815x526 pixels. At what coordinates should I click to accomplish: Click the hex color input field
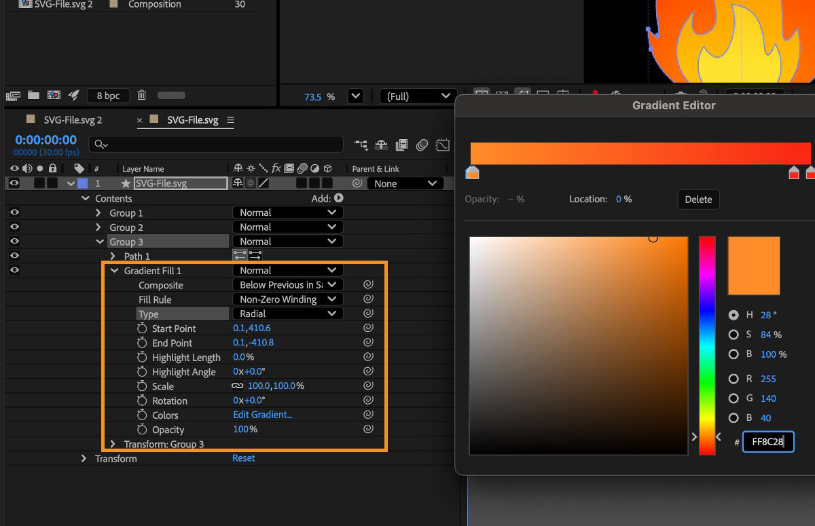768,441
